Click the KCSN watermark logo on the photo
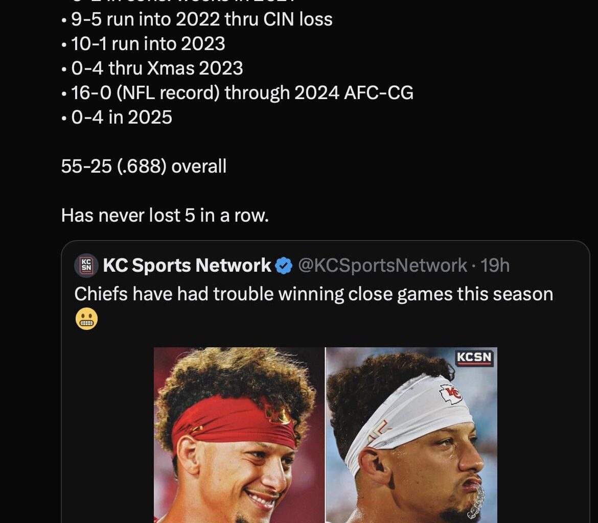The width and height of the screenshot is (598, 523). click(475, 358)
